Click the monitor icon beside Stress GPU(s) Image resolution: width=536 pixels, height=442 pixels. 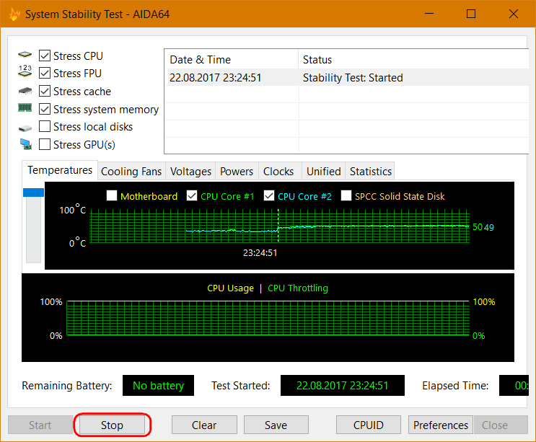26,144
